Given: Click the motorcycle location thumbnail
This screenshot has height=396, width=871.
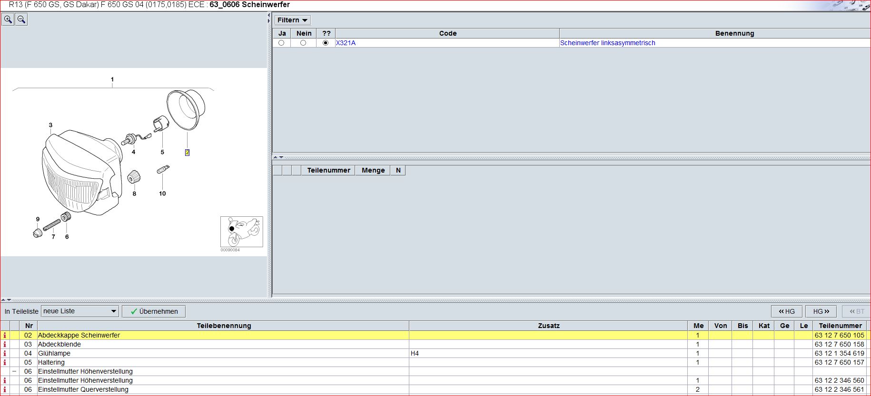Looking at the screenshot, I should [241, 232].
